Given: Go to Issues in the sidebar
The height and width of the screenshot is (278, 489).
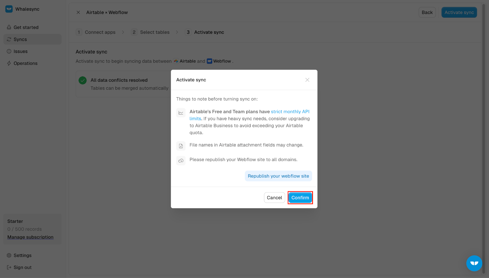Looking at the screenshot, I should [32, 51].
